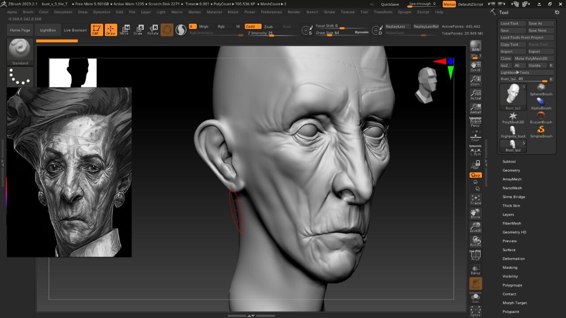Open the Zplugin menu

coord(405,12)
